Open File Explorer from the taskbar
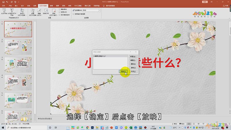 (x=97, y=127)
